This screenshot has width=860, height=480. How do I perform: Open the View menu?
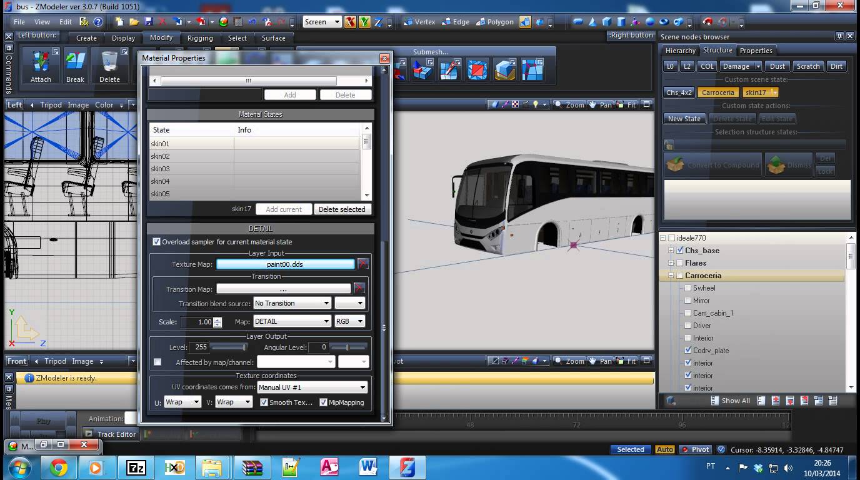(x=42, y=22)
